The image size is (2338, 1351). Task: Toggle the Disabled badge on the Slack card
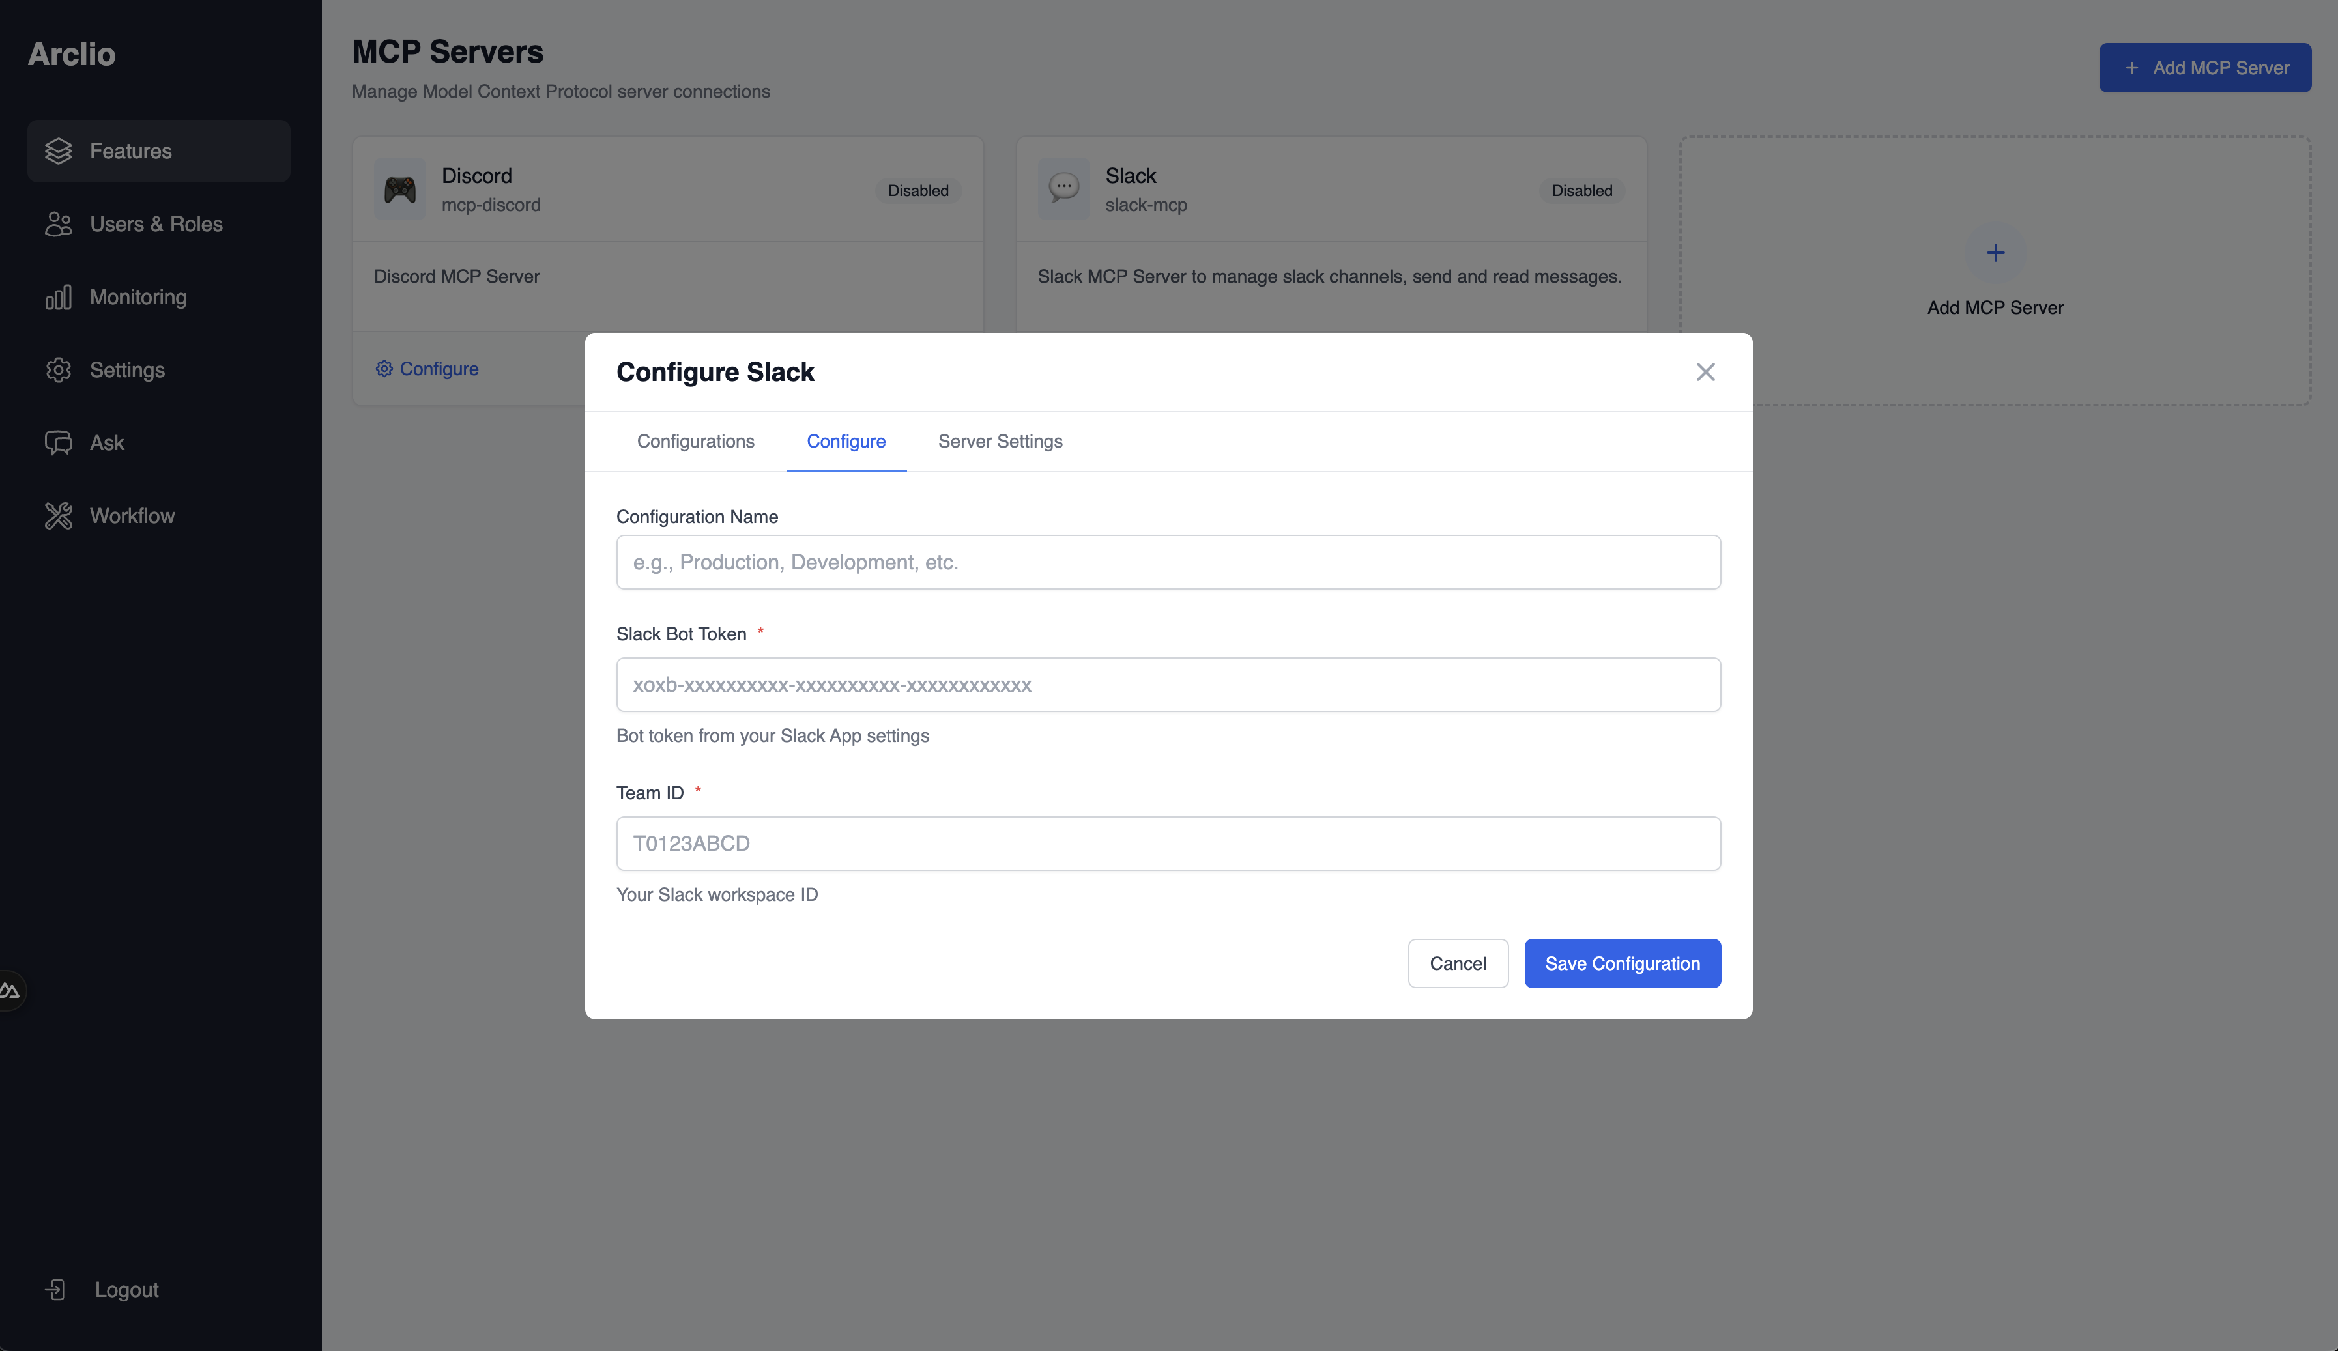pyautogui.click(x=1581, y=190)
